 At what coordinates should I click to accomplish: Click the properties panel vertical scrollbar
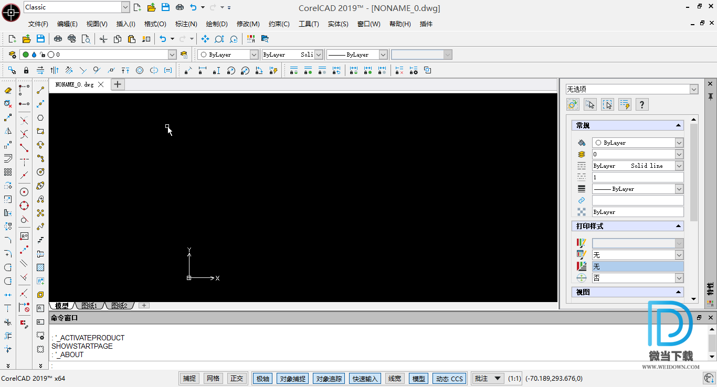coord(694,173)
